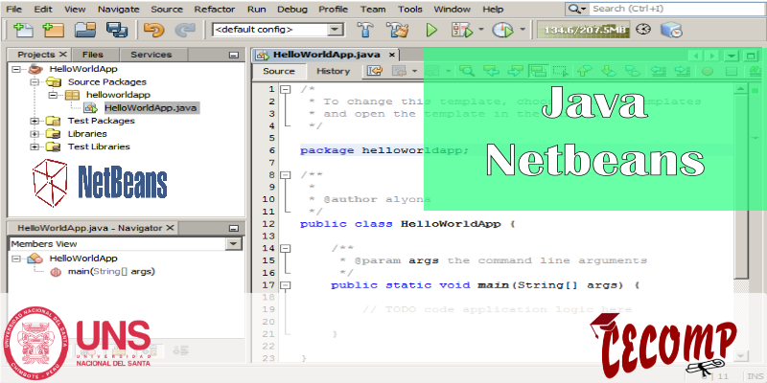Collapse the HelloWorldApp project node
Screen dimensions: 767x383
(16, 69)
